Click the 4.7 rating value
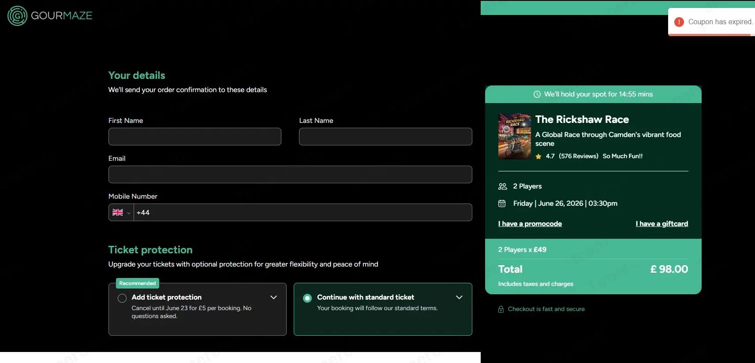 coord(550,156)
